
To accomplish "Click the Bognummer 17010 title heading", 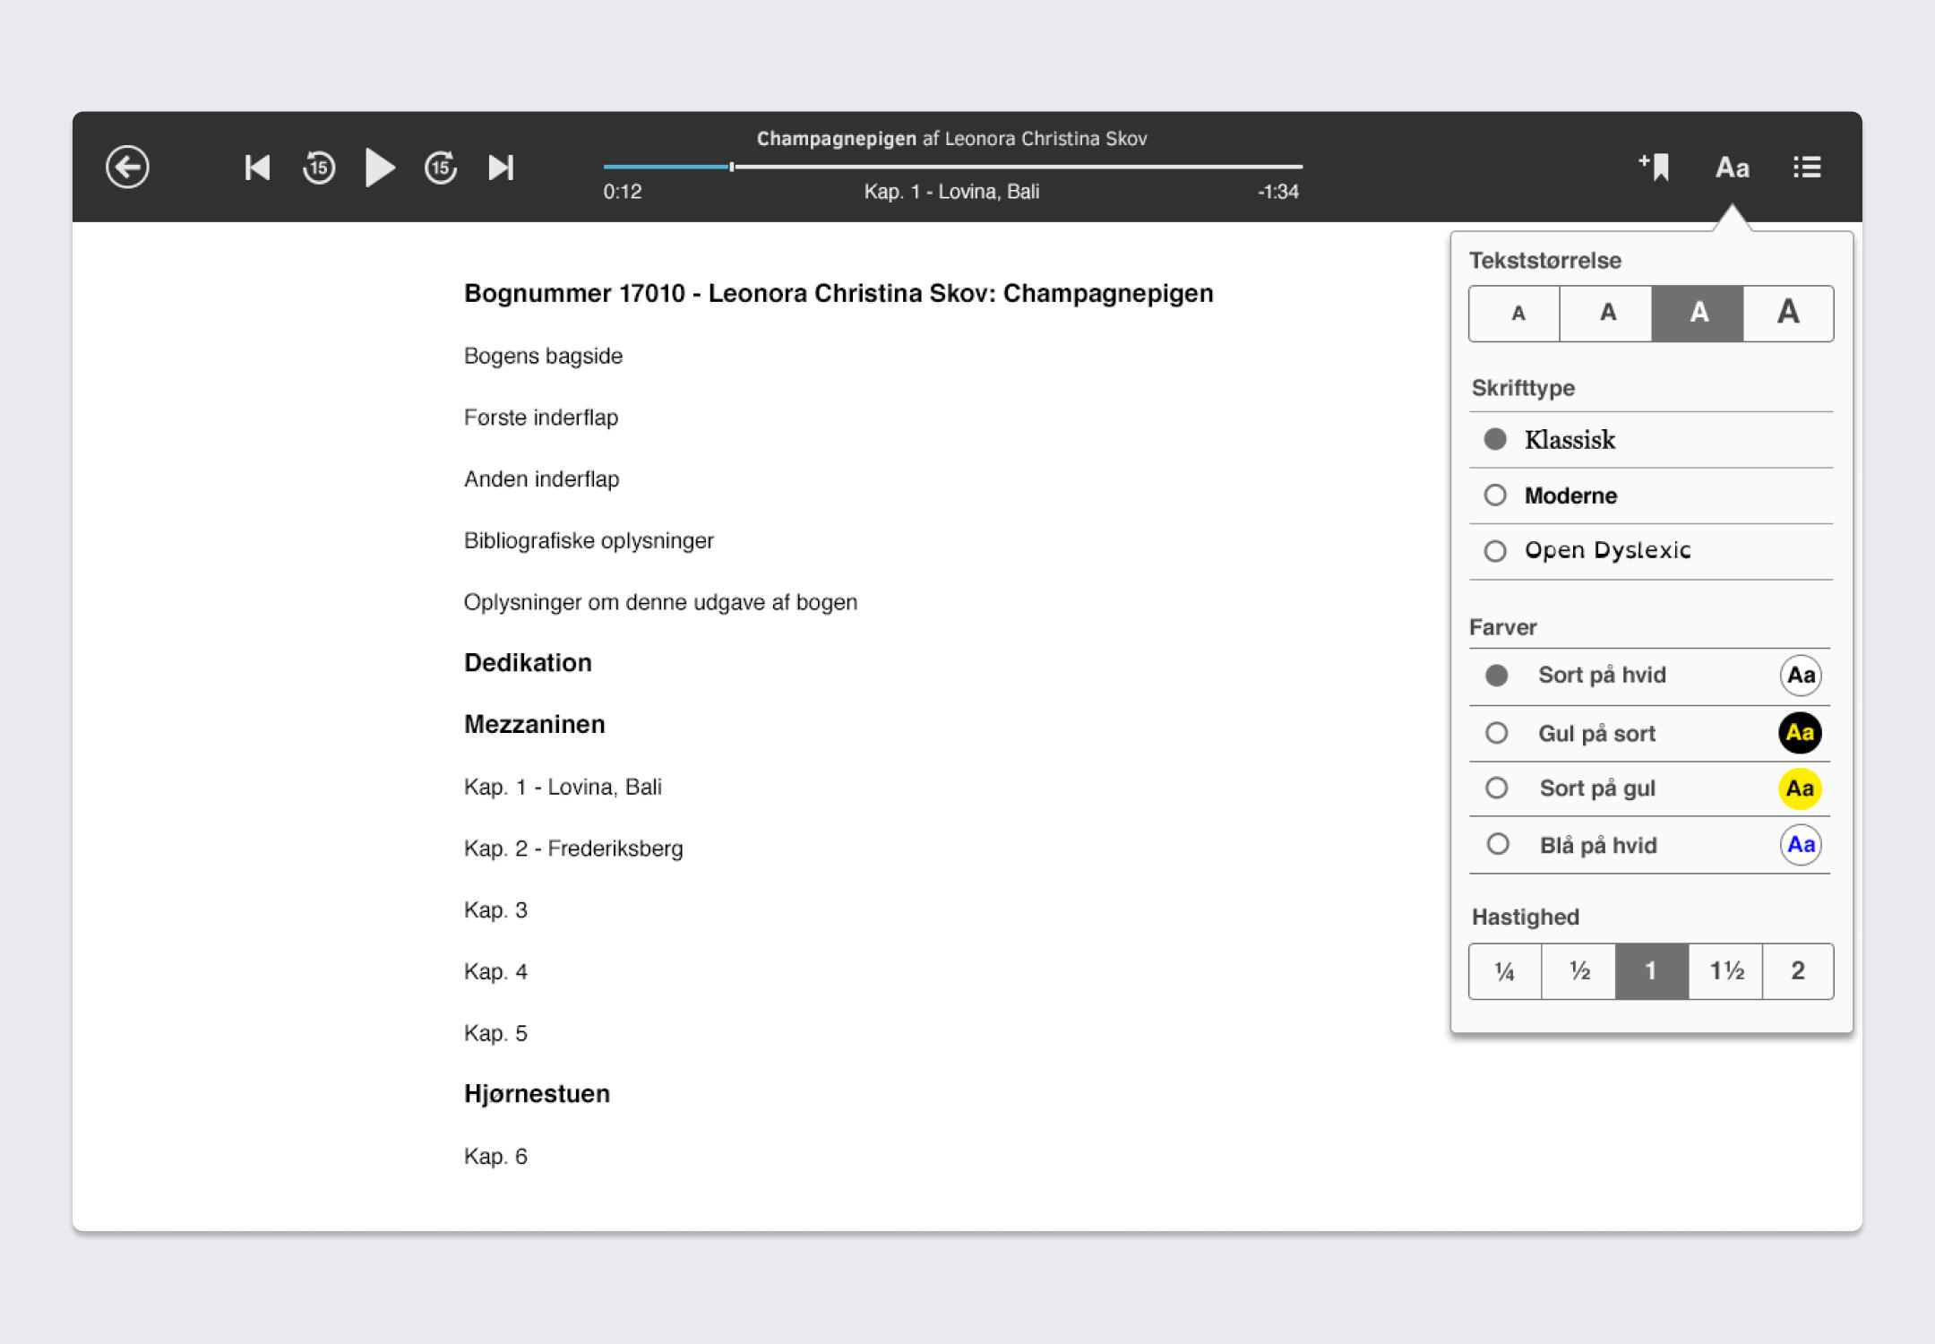I will point(838,294).
